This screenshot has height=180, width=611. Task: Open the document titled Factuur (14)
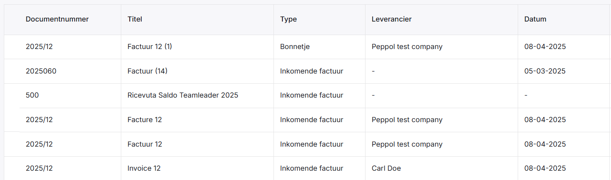pyautogui.click(x=148, y=71)
